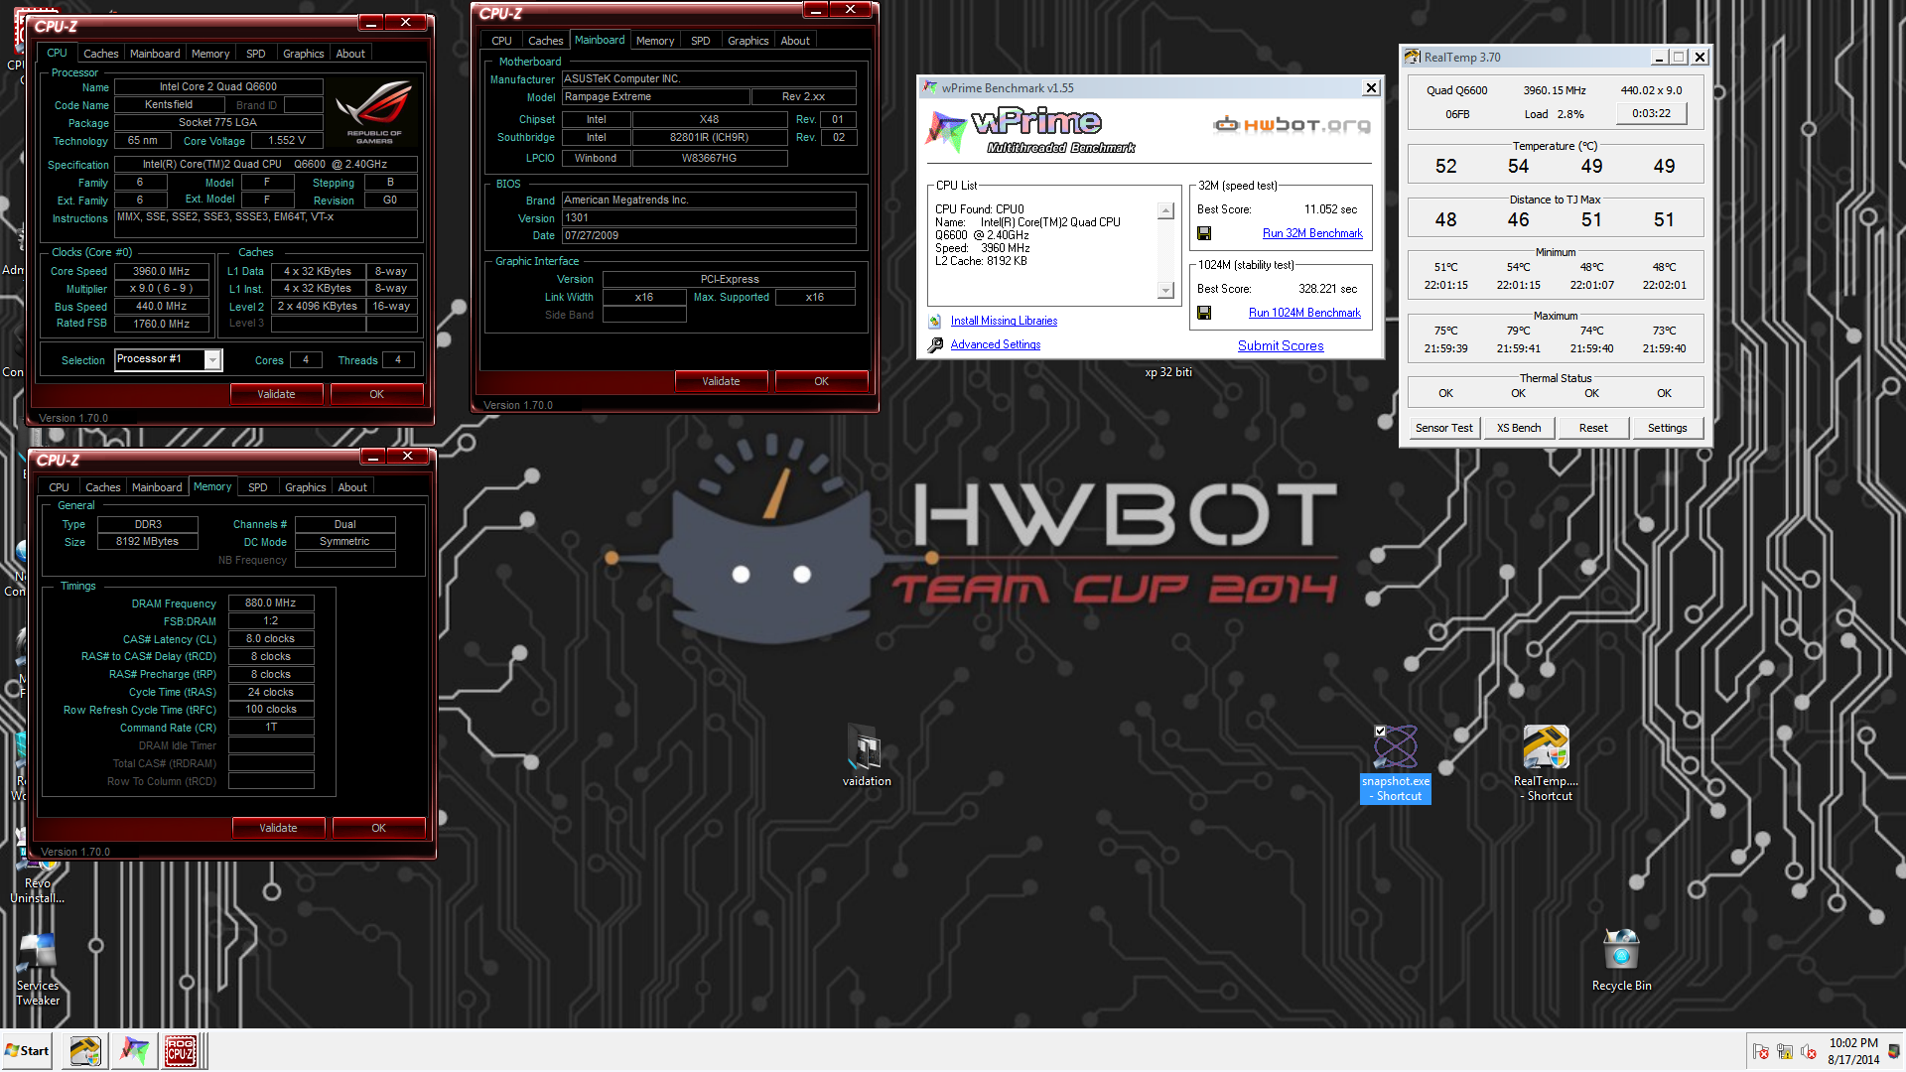Click the save icon under 32M Best Score
Screen dimensions: 1906x1072
(x=1204, y=233)
